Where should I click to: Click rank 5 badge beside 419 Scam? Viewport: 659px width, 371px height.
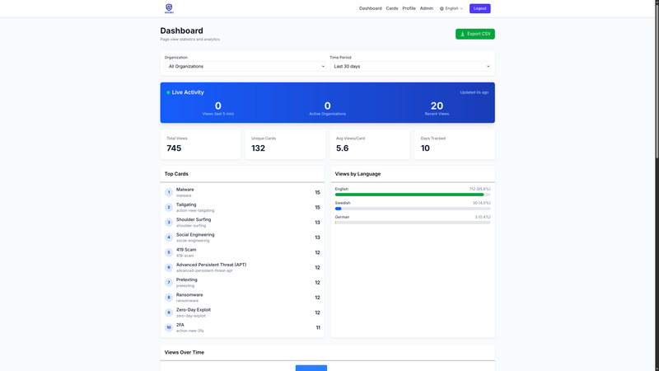pos(169,252)
